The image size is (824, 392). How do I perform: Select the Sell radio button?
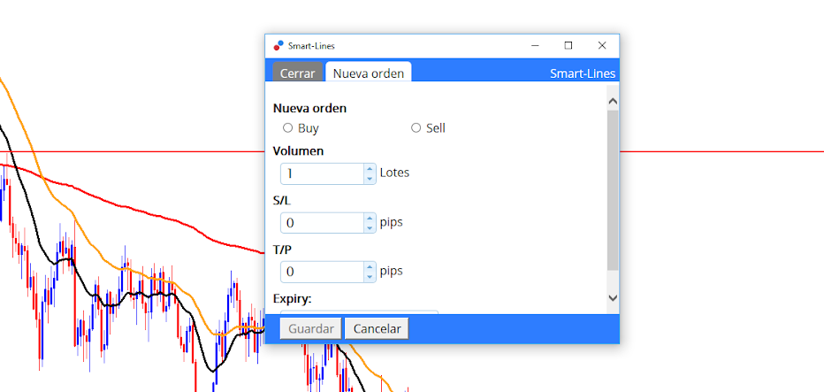tap(416, 127)
